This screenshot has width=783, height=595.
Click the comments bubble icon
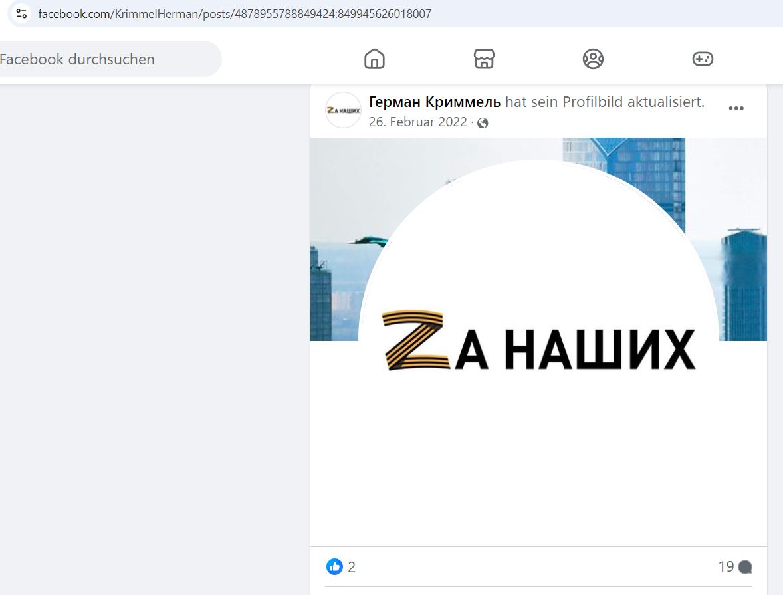pos(745,567)
